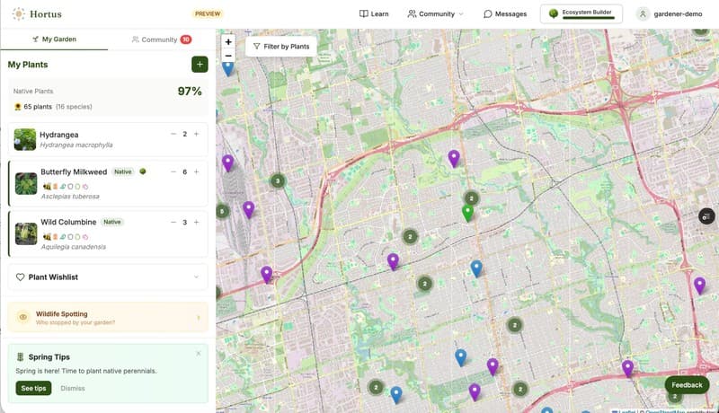Expand the Community dropdown in the top bar
Image resolution: width=719 pixels, height=413 pixels.
[436, 13]
